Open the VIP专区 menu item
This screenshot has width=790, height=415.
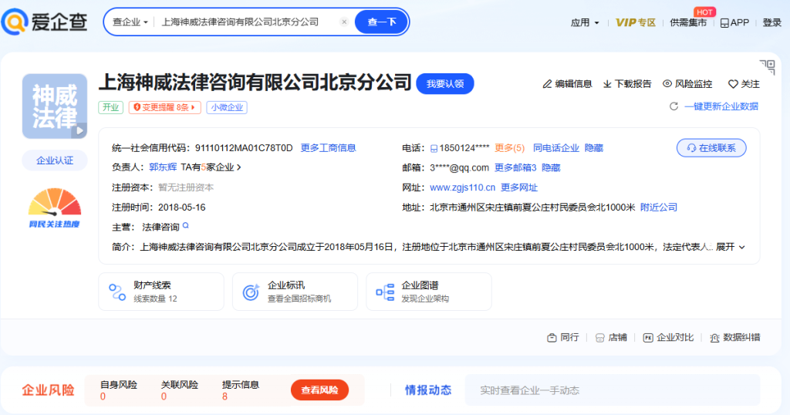coord(636,22)
